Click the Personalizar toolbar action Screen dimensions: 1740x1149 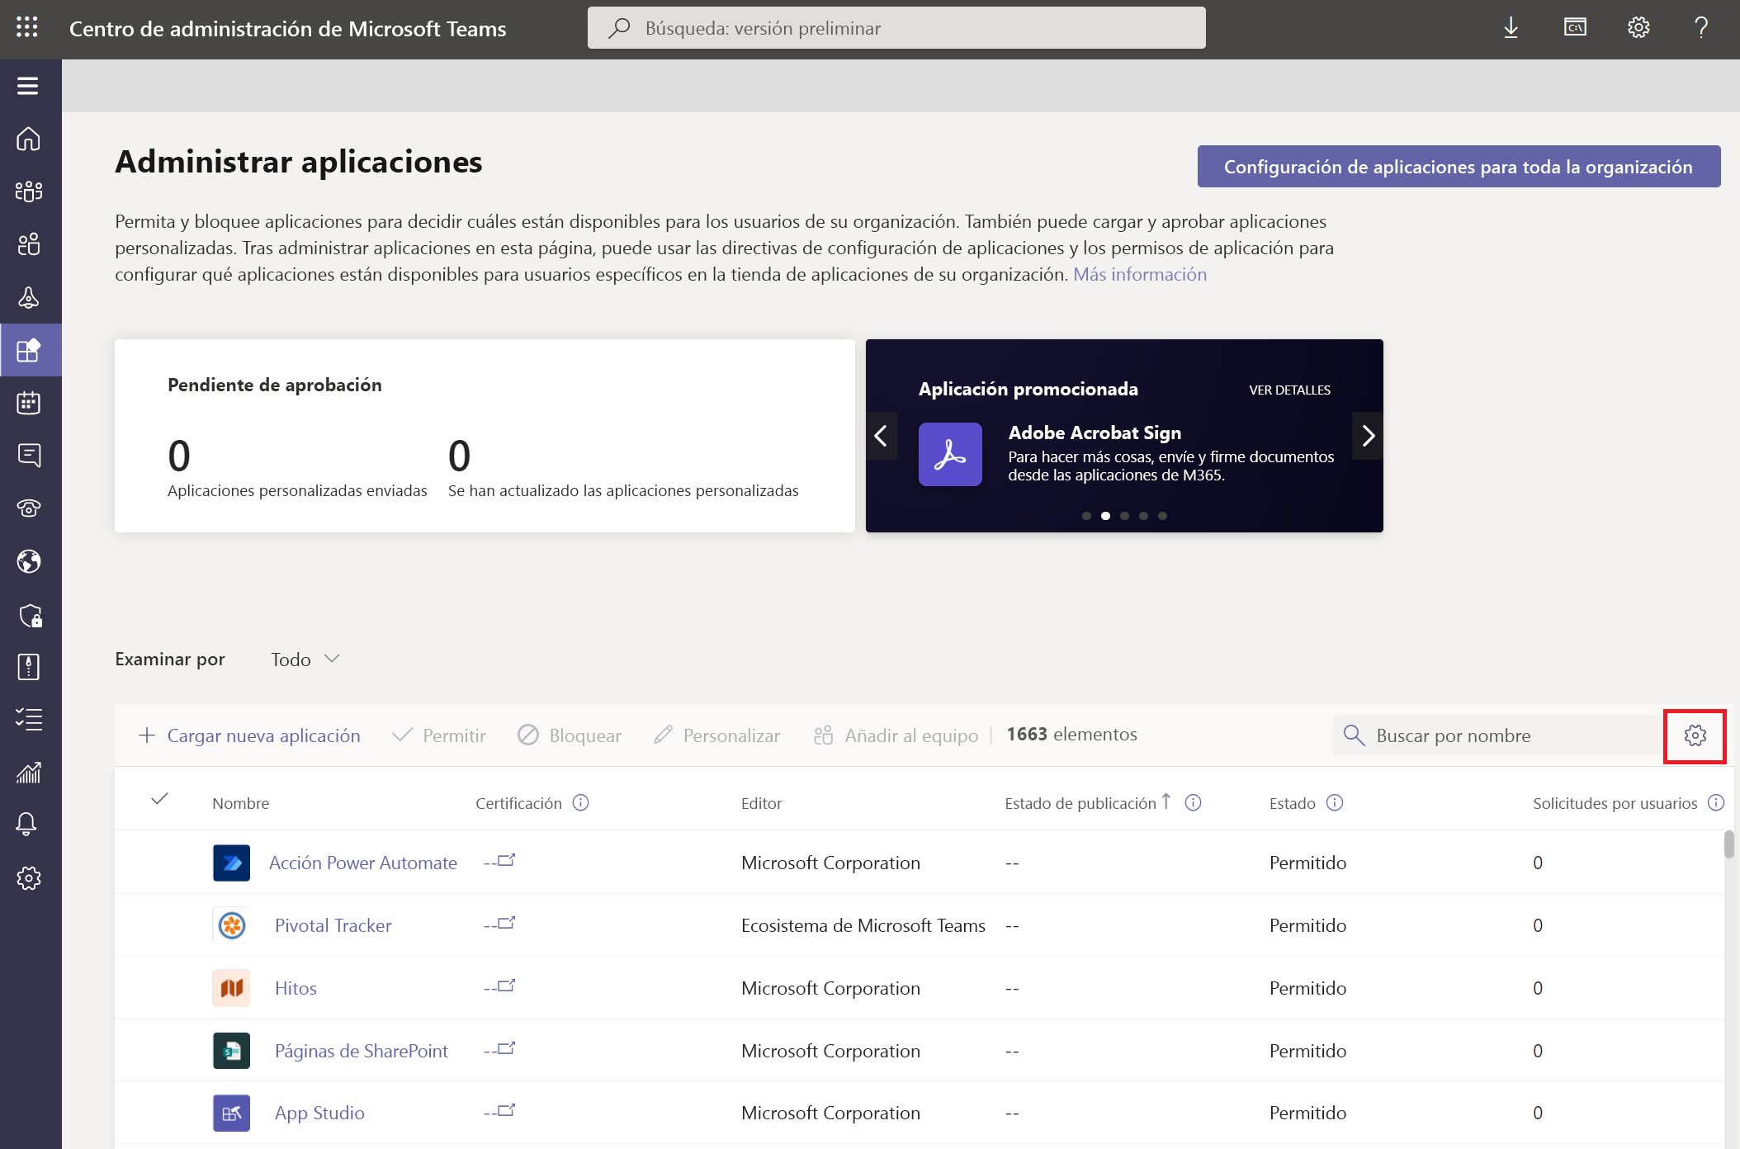[x=716, y=735]
